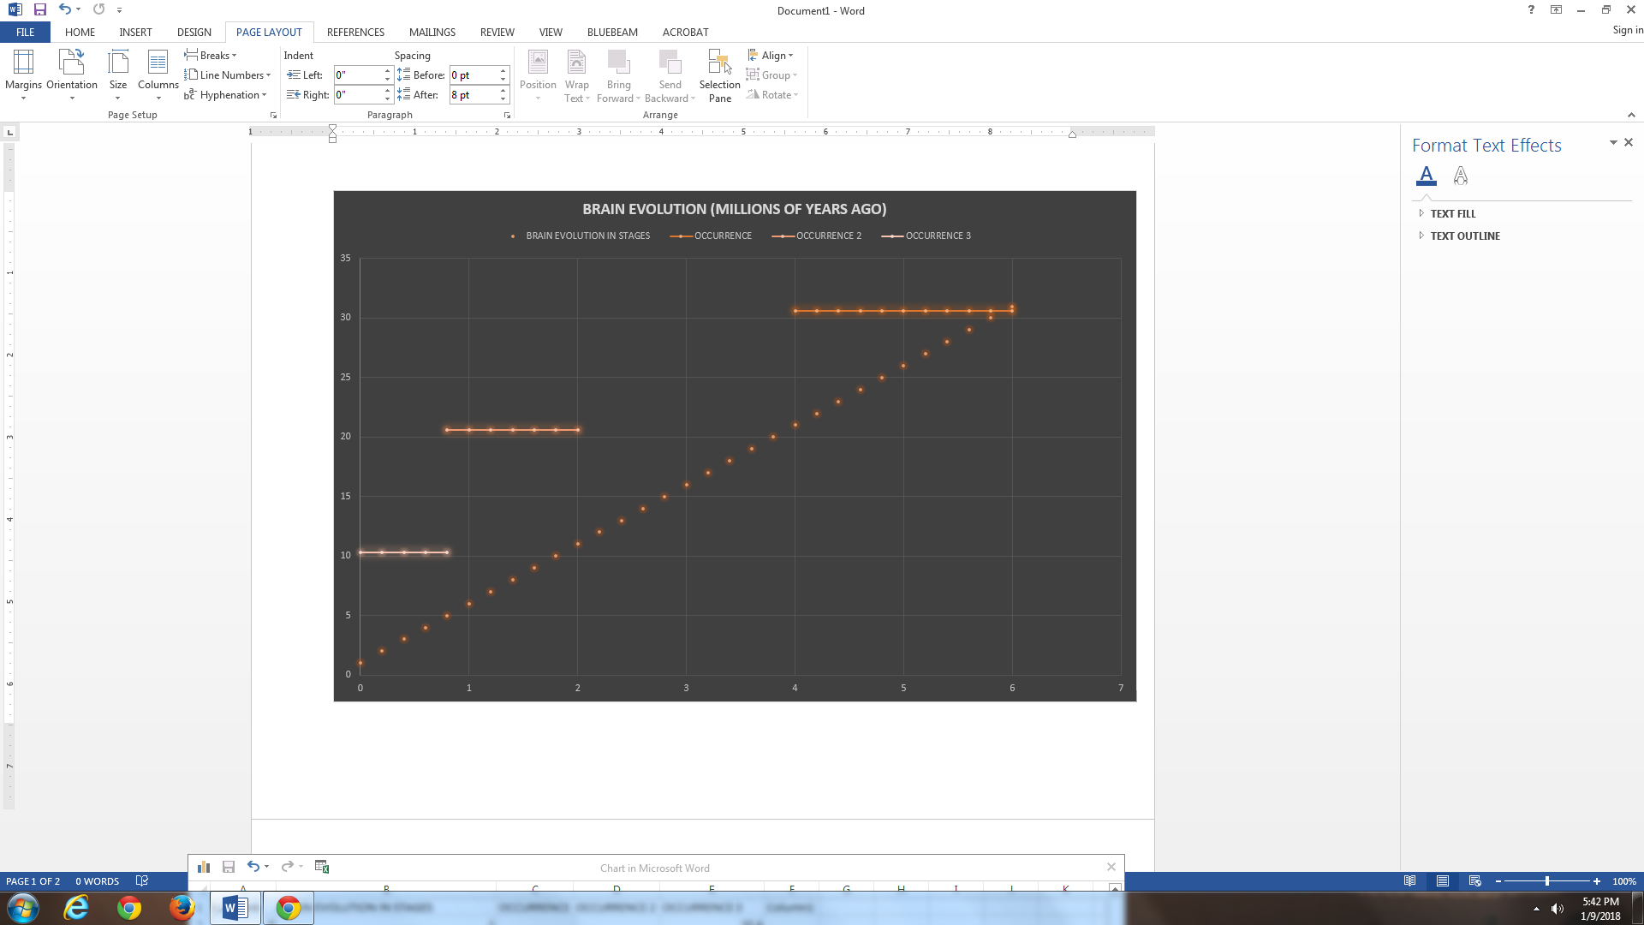Open the Margins options
This screenshot has width=1644, height=925.
pos(23,73)
